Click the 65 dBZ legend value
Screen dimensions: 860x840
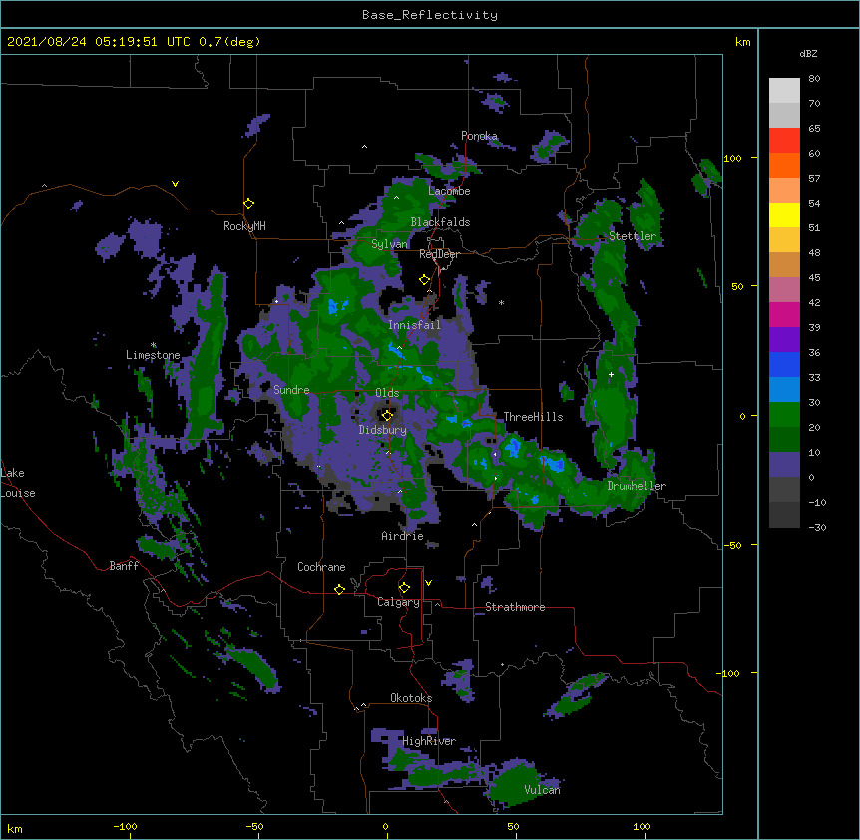tap(814, 129)
